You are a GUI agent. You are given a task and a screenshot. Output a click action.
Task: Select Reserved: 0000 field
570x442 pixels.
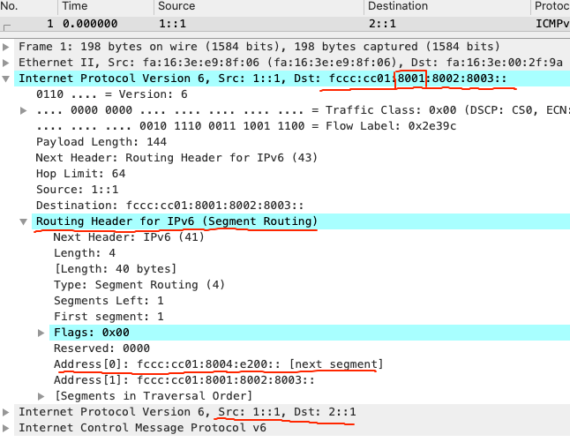(101, 348)
